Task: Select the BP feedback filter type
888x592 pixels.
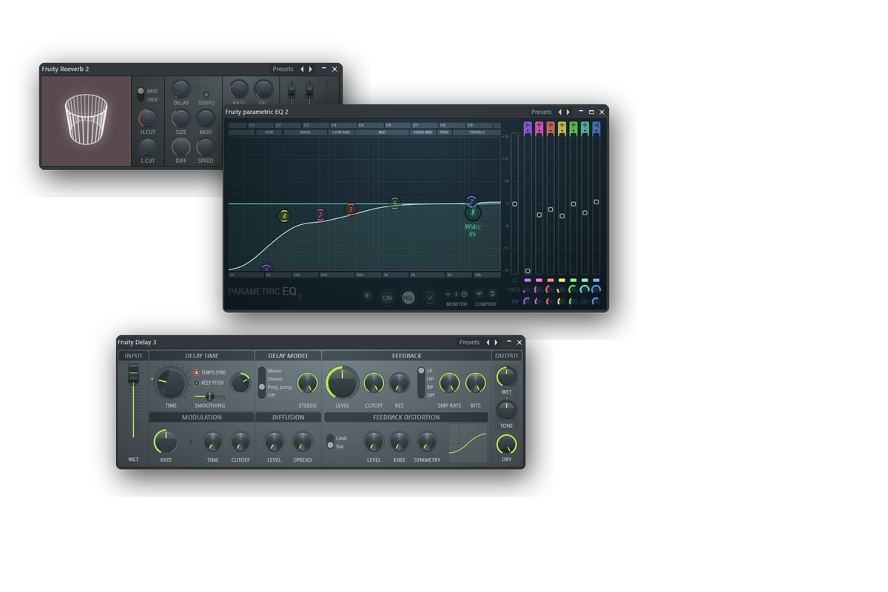Action: [431, 387]
